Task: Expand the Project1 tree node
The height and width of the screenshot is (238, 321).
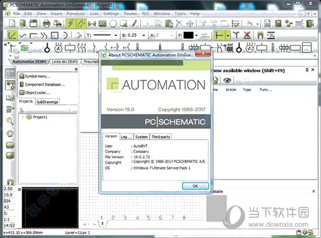Action: (23, 117)
